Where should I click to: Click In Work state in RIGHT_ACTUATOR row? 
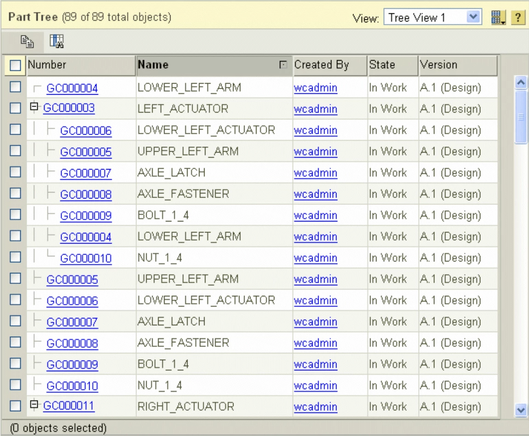(388, 406)
